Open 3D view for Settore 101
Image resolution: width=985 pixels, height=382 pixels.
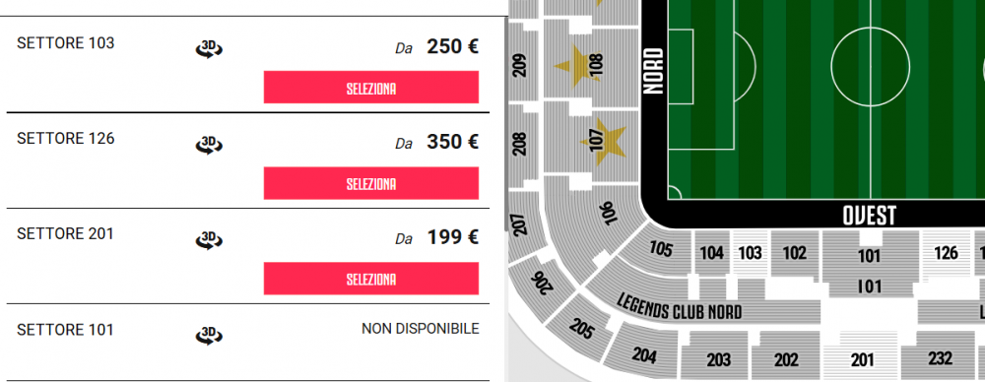(x=209, y=336)
